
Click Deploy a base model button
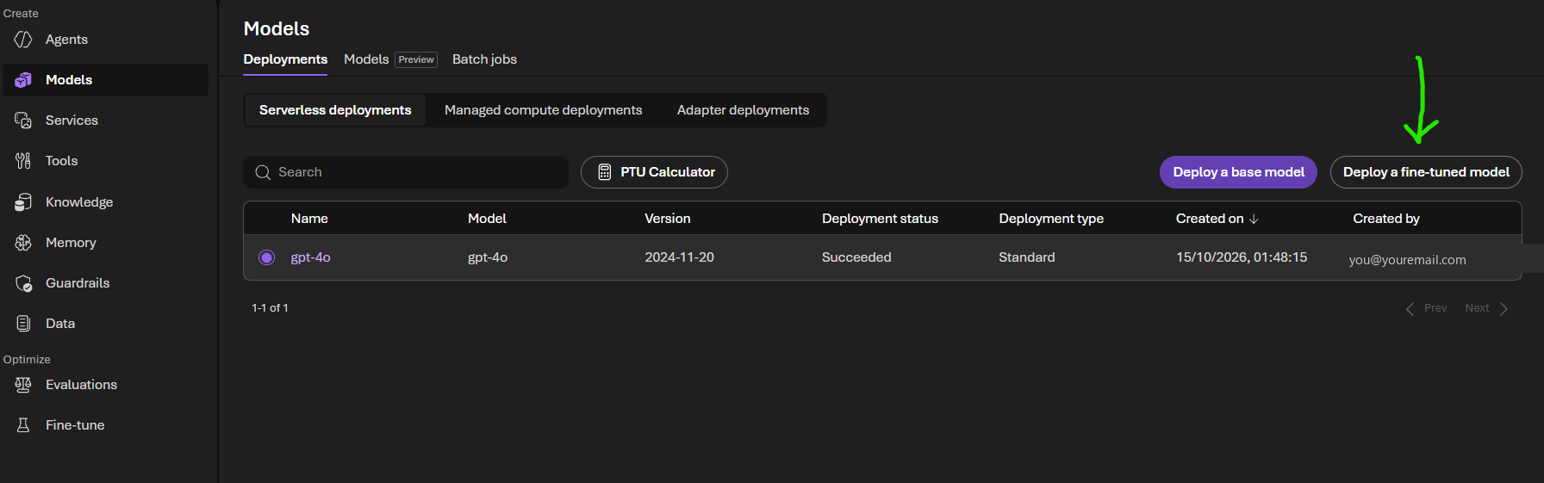tap(1238, 172)
